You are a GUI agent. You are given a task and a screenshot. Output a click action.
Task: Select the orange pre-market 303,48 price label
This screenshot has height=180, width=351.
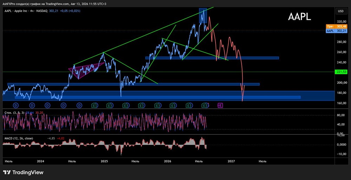pyautogui.click(x=337, y=26)
